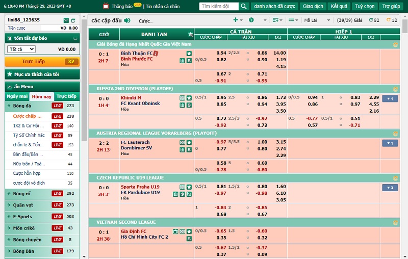The width and height of the screenshot is (408, 259).
Task: Open live pitch icon for Khimki M match
Action: pyautogui.click(x=183, y=98)
